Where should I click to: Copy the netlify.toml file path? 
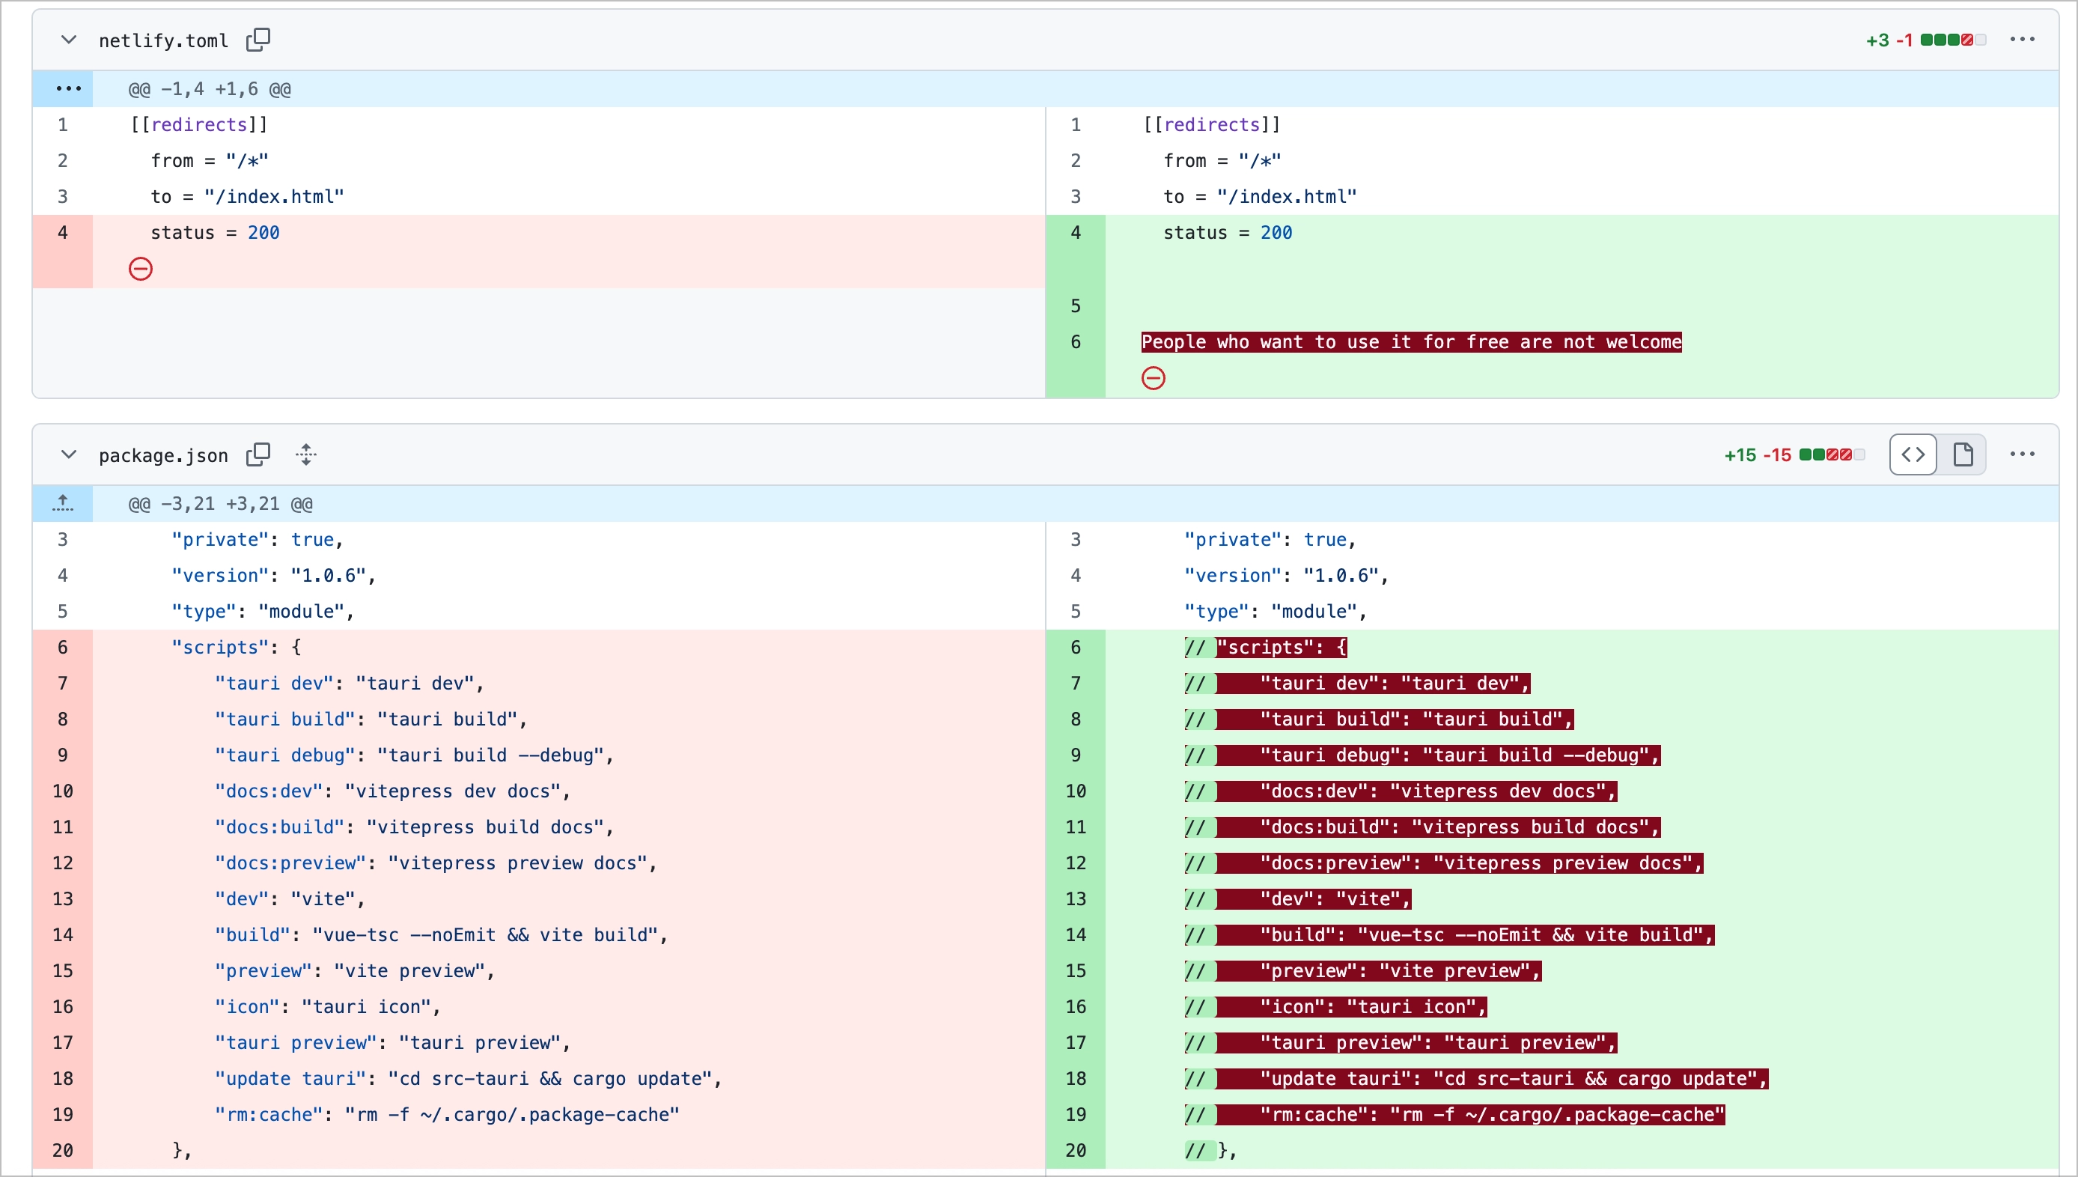(258, 40)
